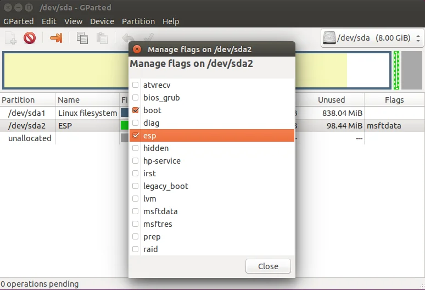Click the Unused column header
The width and height of the screenshot is (425, 290).
[x=332, y=100]
